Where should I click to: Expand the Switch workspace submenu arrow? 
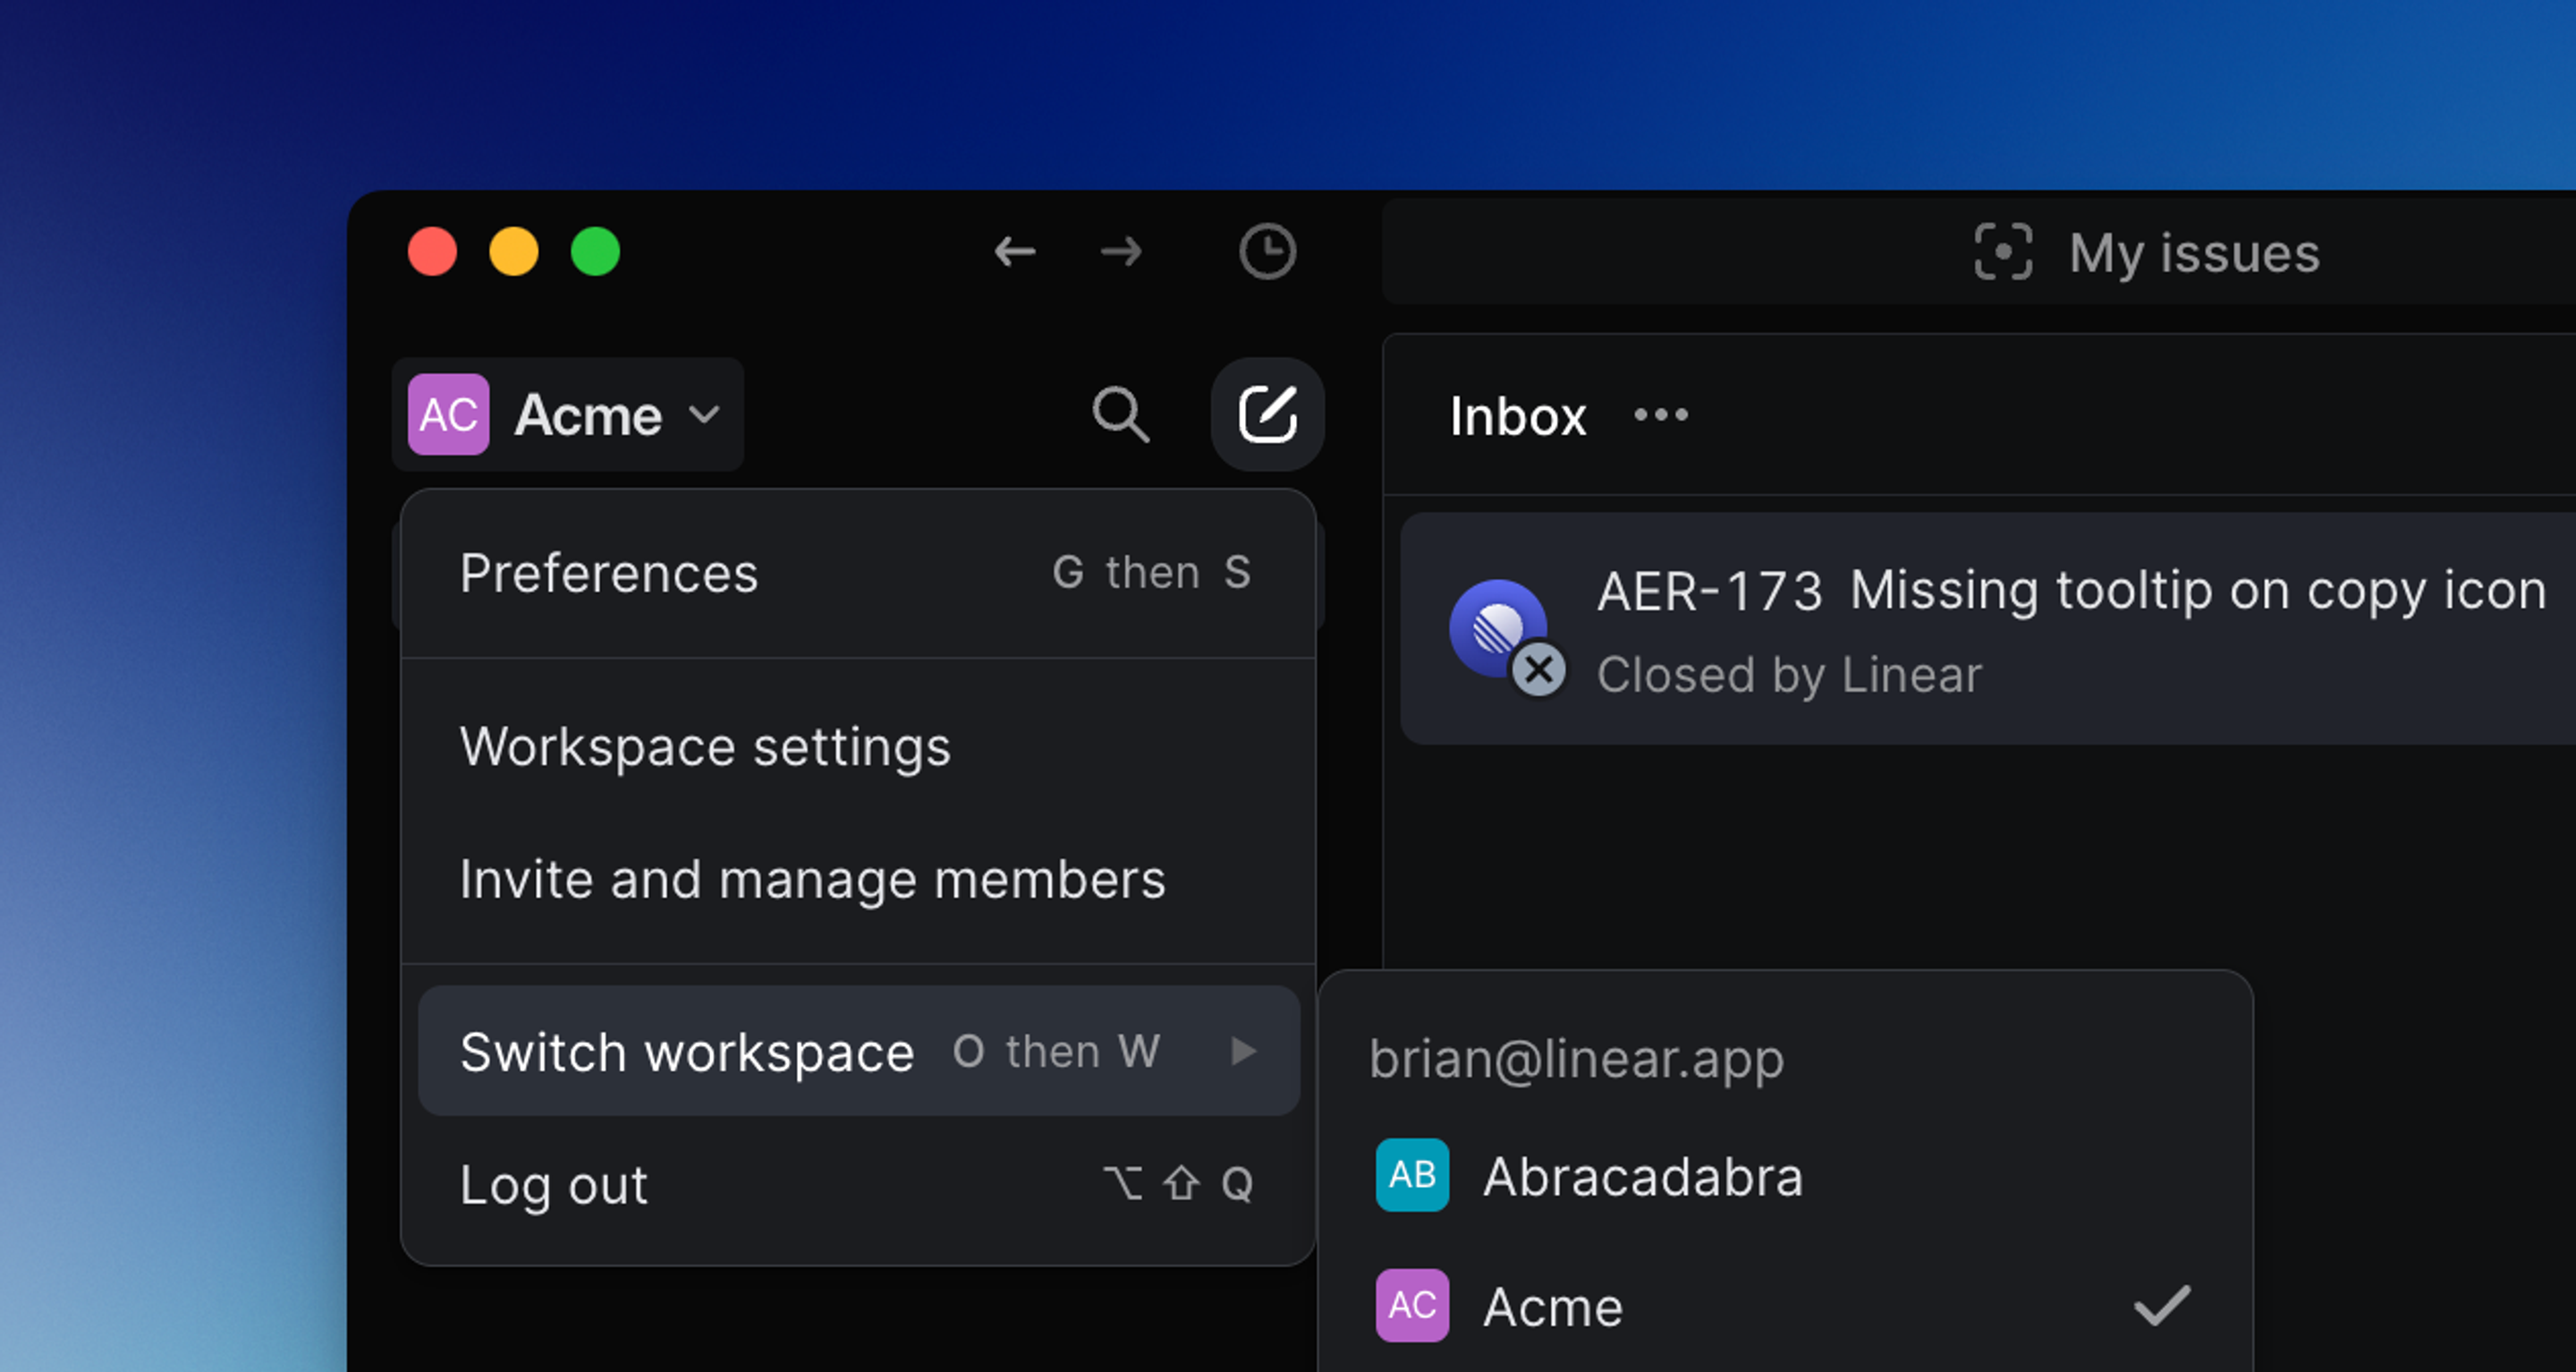click(x=1243, y=1051)
